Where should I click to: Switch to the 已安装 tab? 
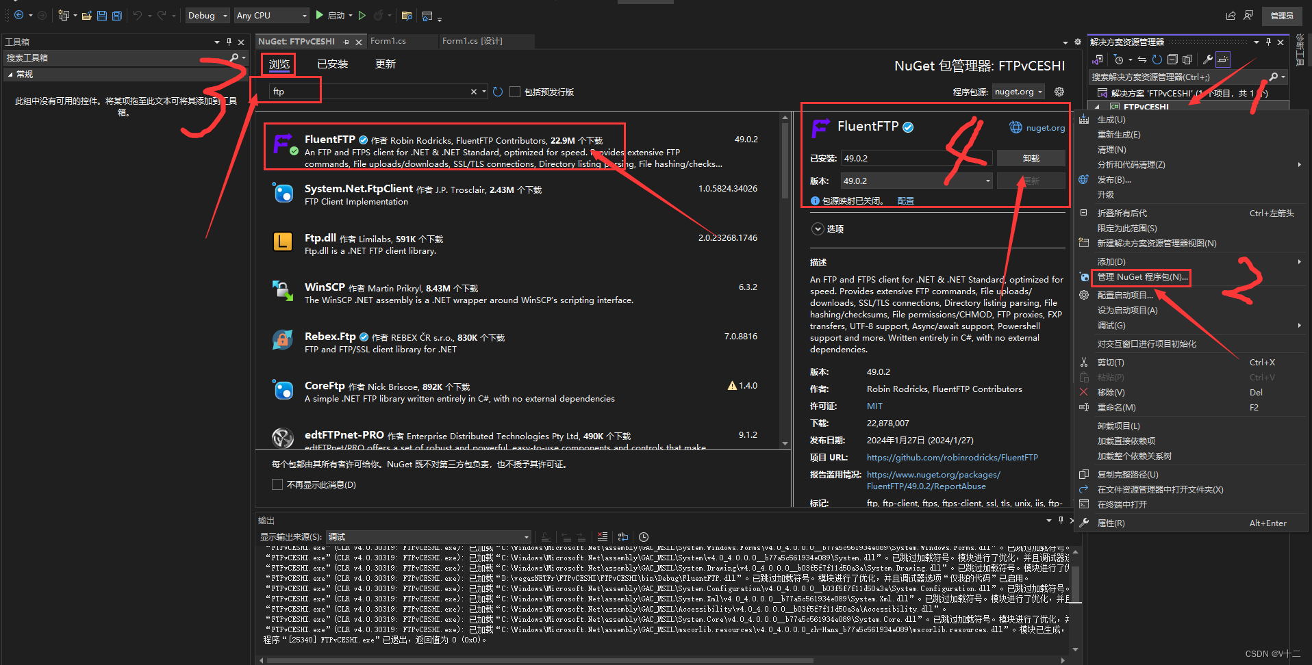coord(331,64)
